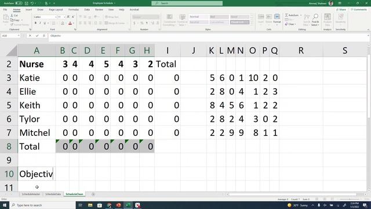Toggle underline formatting

tap(45, 23)
